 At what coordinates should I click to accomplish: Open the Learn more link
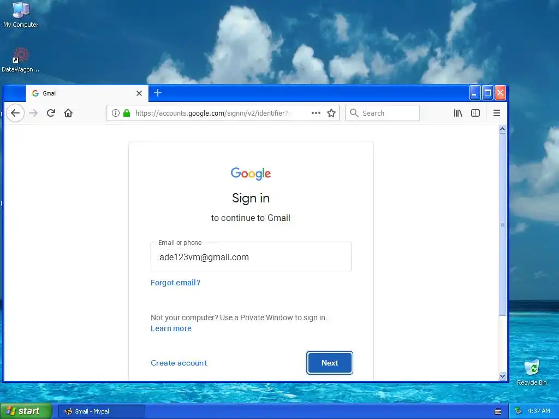pyautogui.click(x=171, y=328)
